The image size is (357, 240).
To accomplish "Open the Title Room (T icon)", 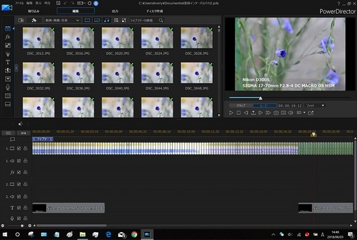I will (8, 62).
